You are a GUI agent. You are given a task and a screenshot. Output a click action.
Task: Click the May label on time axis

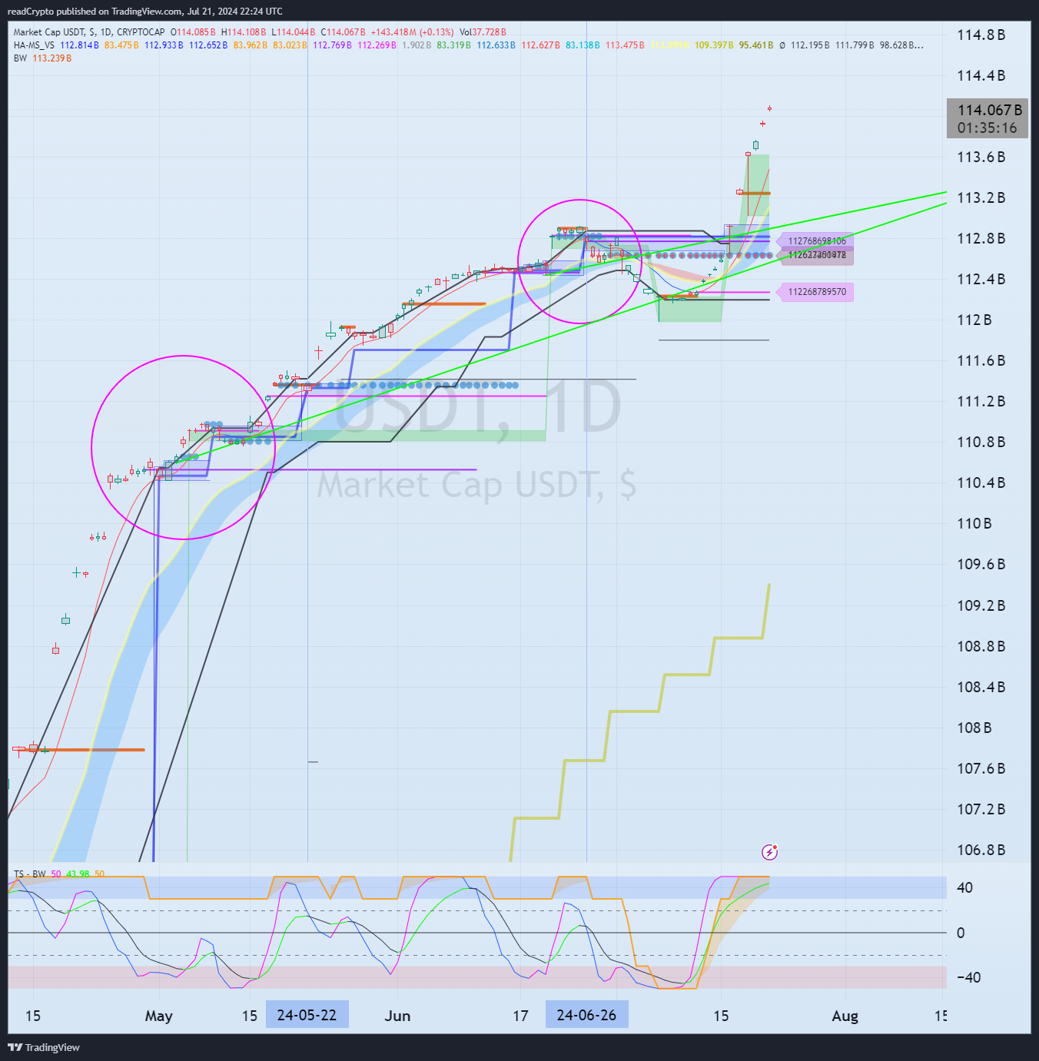click(158, 1016)
